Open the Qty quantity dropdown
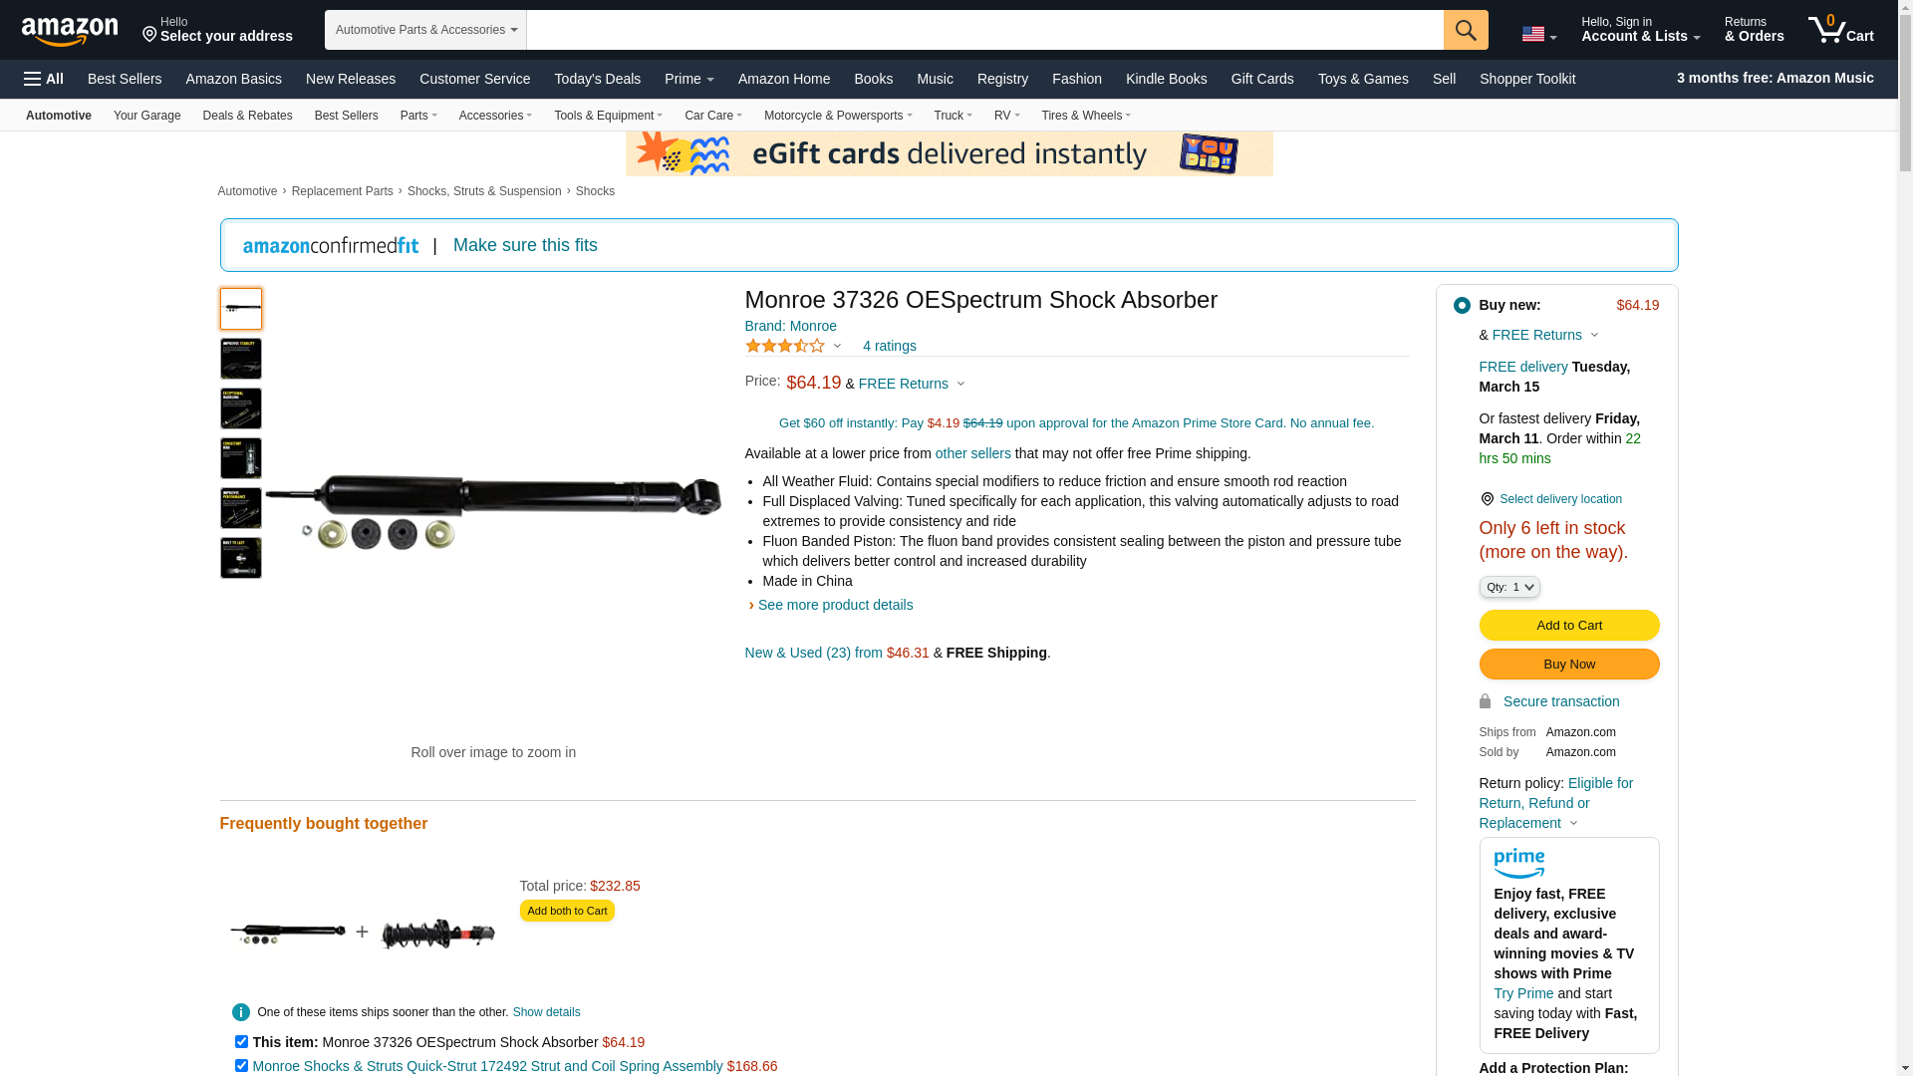The image size is (1913, 1076). (1509, 587)
